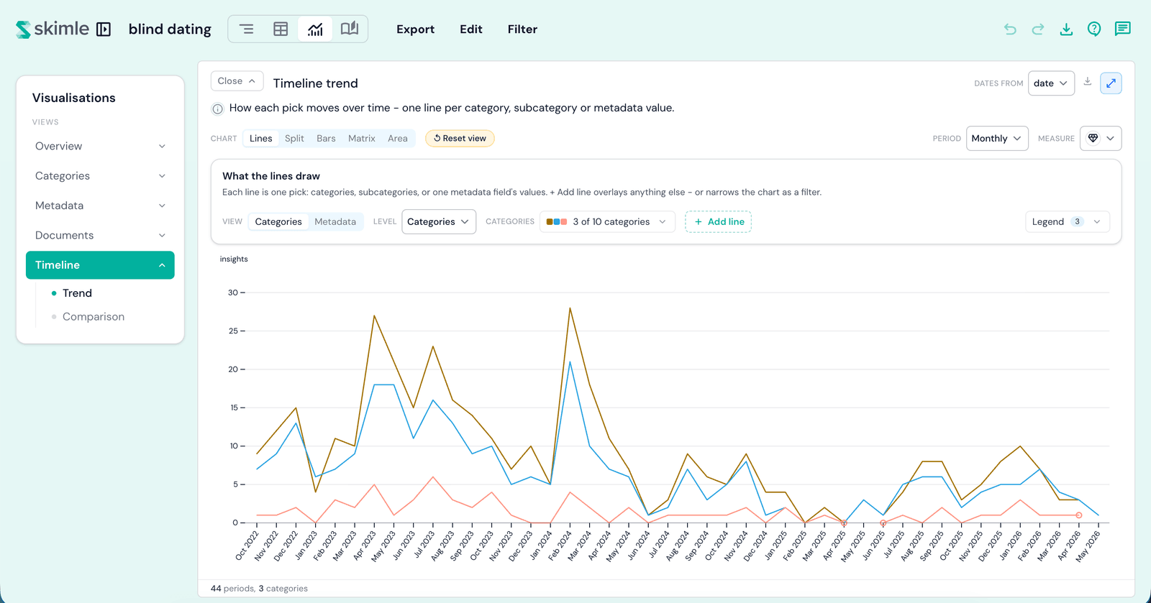Open the Edit menu
This screenshot has width=1151, height=603.
(471, 29)
